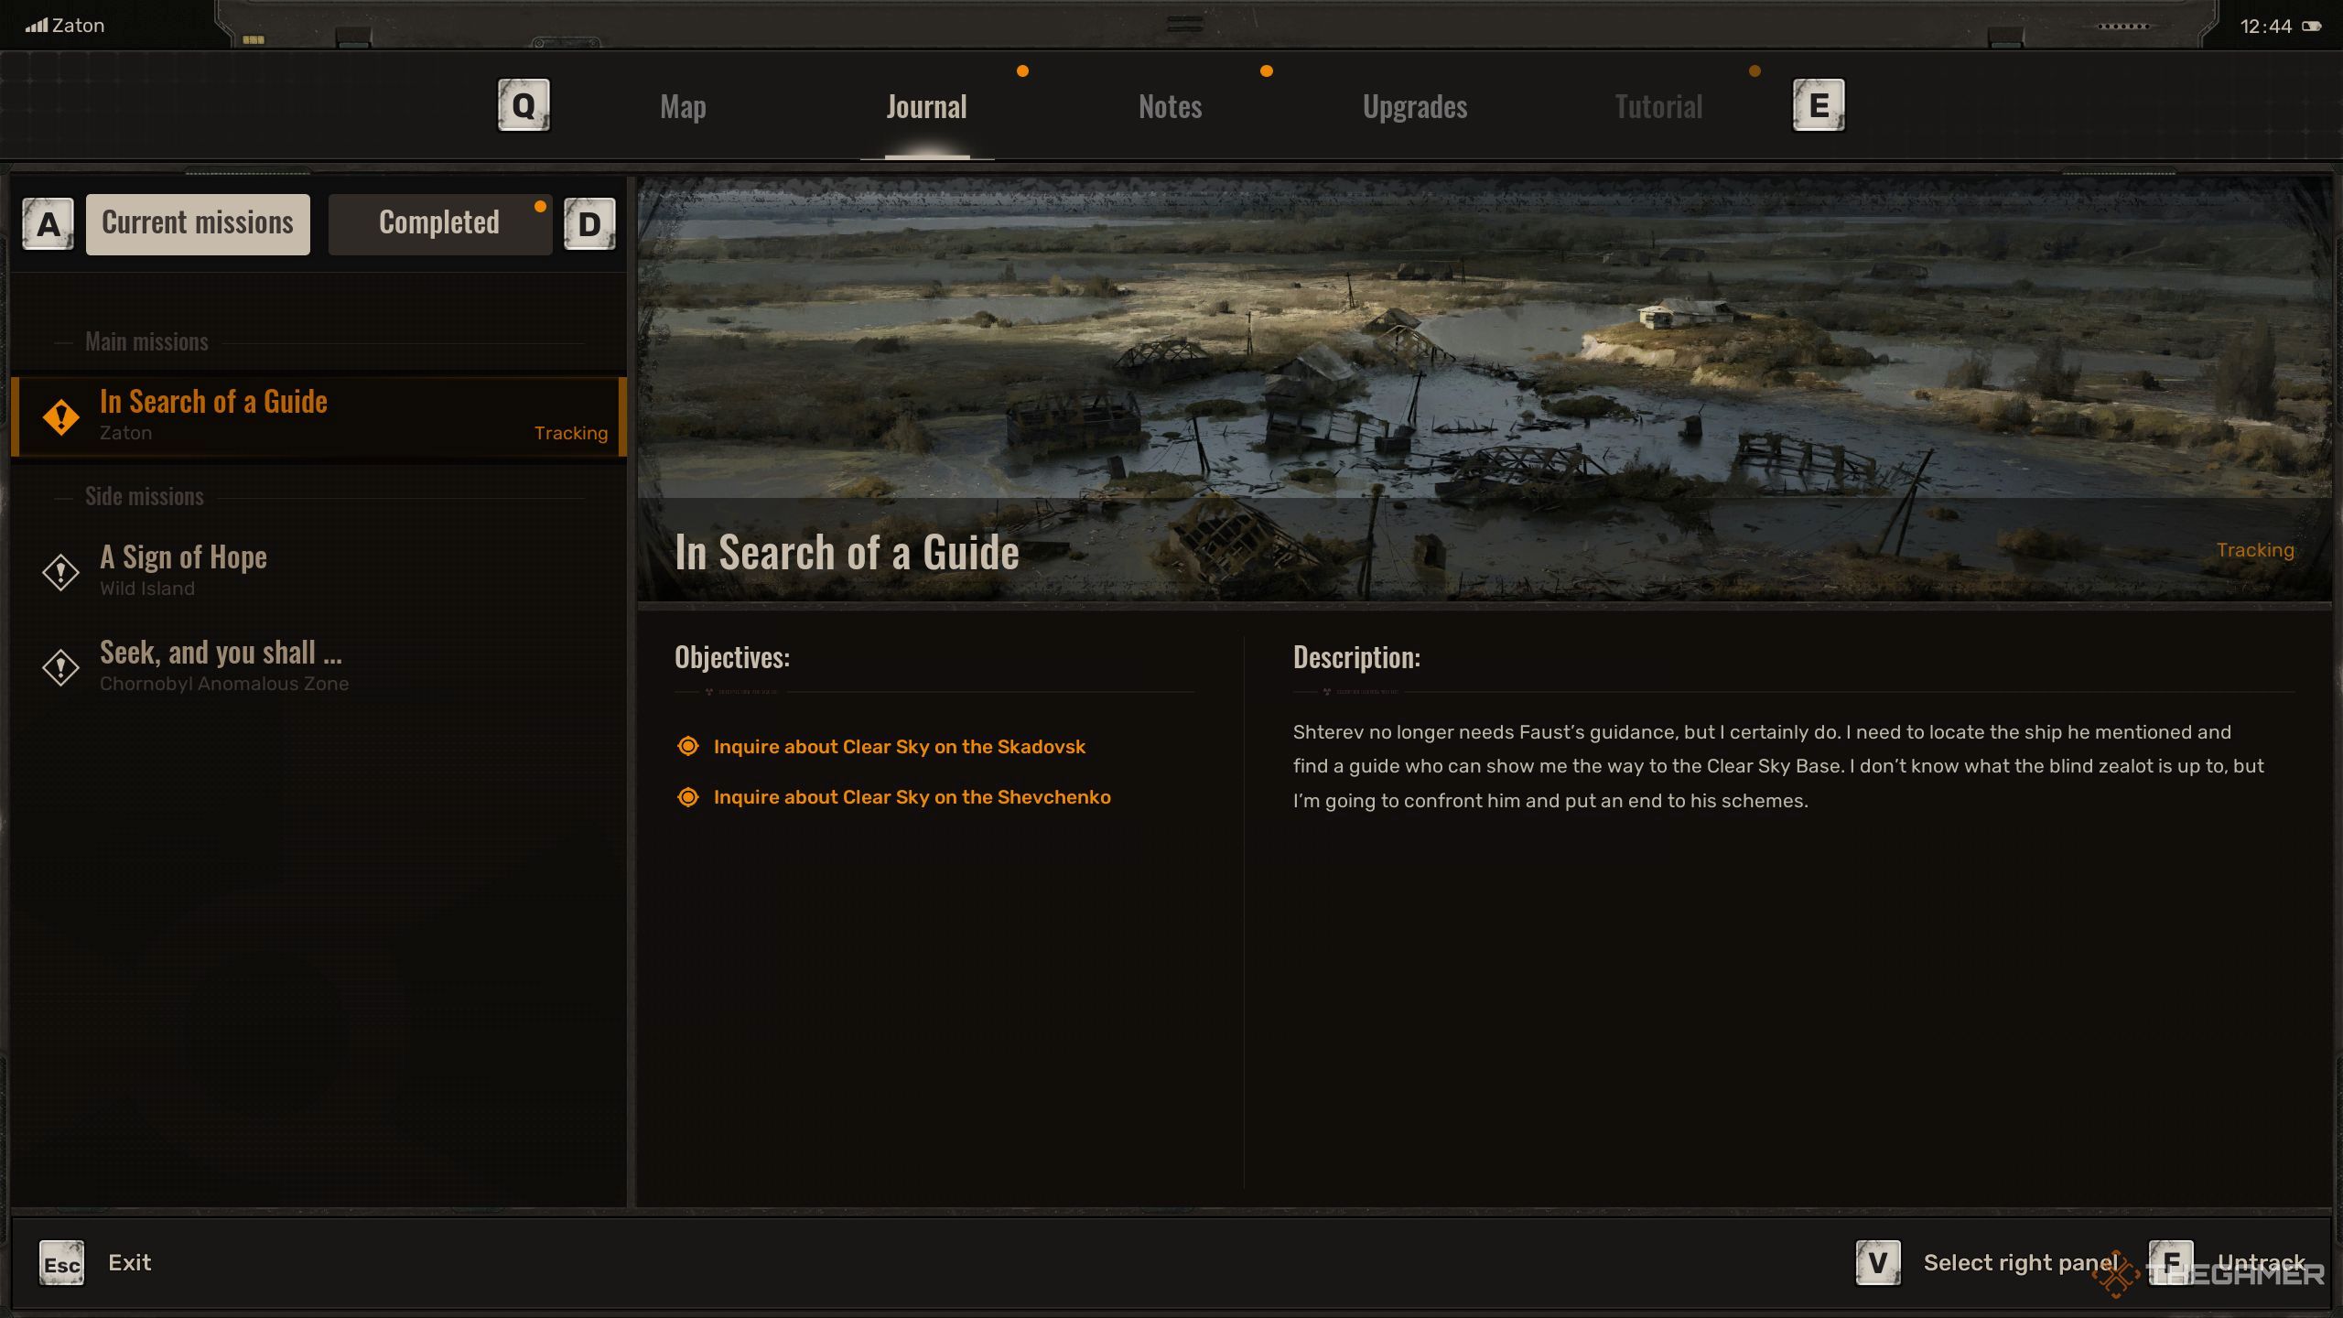2343x1318 pixels.
Task: Click the diamond icon for Seek and you shall
Action: (x=63, y=664)
